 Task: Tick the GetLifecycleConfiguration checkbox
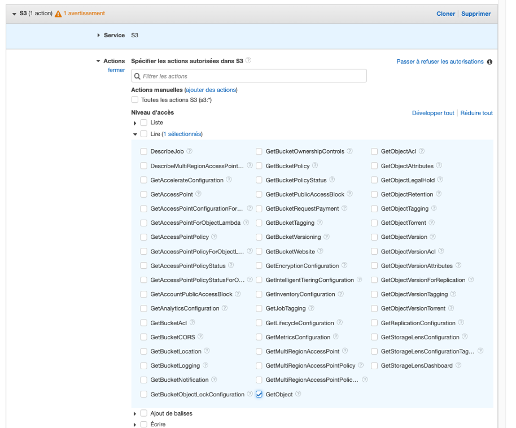259,322
